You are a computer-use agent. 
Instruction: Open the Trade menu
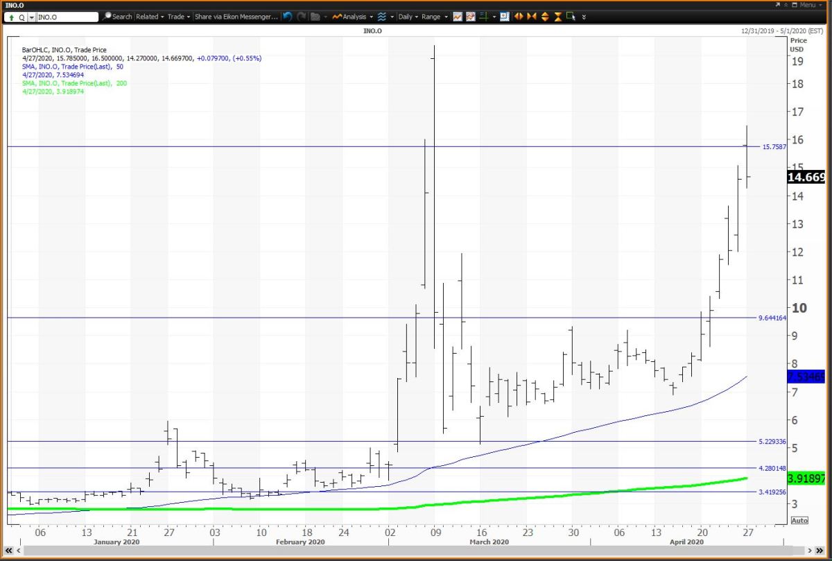point(179,17)
